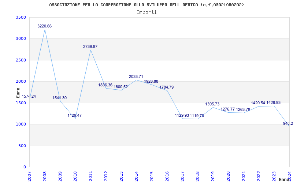Click the x-axis year label 2007
Screen dimensions: 293x183
[29, 176]
